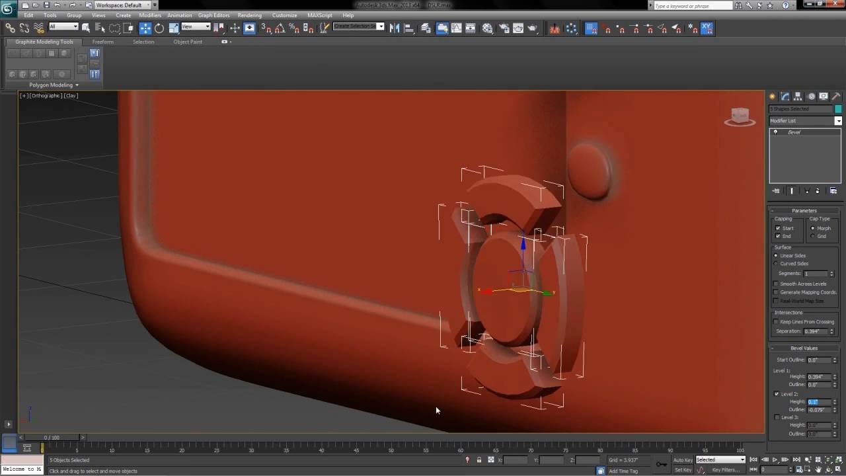846x476 pixels.
Task: Enable the Level 3 checkbox
Action: 777,417
